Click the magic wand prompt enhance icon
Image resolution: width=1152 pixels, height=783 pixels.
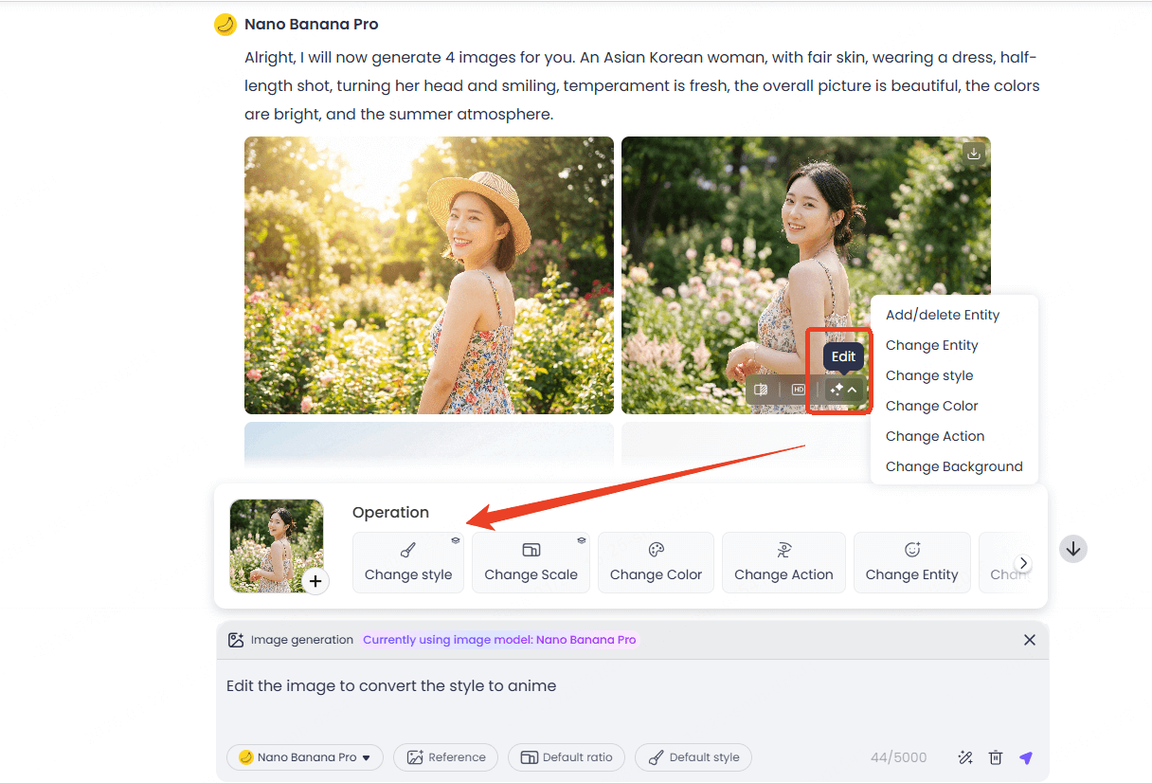[x=965, y=757]
